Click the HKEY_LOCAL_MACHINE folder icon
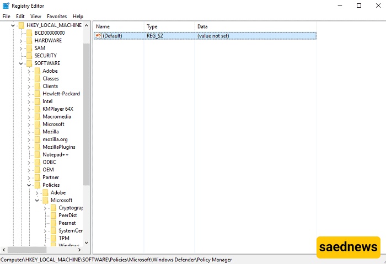This screenshot has width=386, height=264. point(22,25)
